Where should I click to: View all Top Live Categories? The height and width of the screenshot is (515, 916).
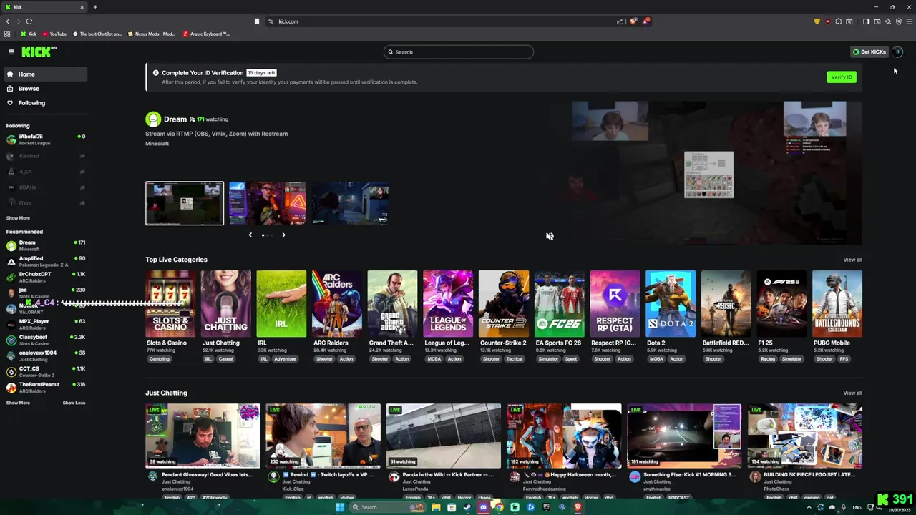coord(852,260)
